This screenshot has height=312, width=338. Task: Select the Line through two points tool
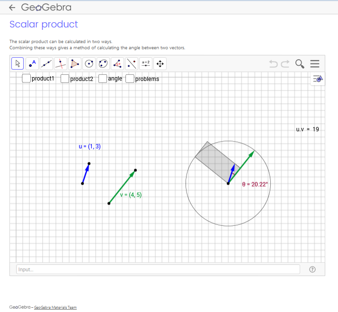coord(46,63)
